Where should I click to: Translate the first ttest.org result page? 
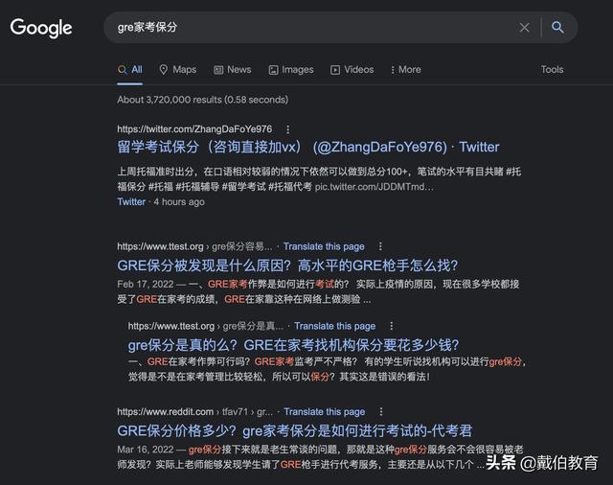click(324, 246)
